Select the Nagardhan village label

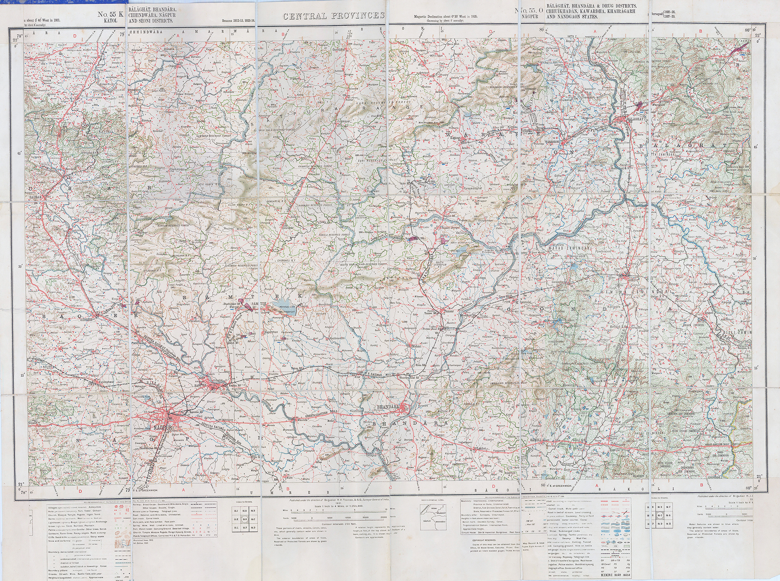pyautogui.click(x=271, y=332)
